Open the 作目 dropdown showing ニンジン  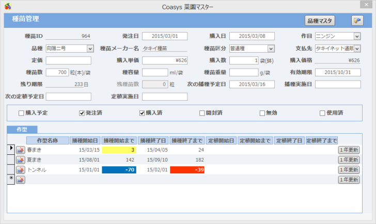[357, 36]
